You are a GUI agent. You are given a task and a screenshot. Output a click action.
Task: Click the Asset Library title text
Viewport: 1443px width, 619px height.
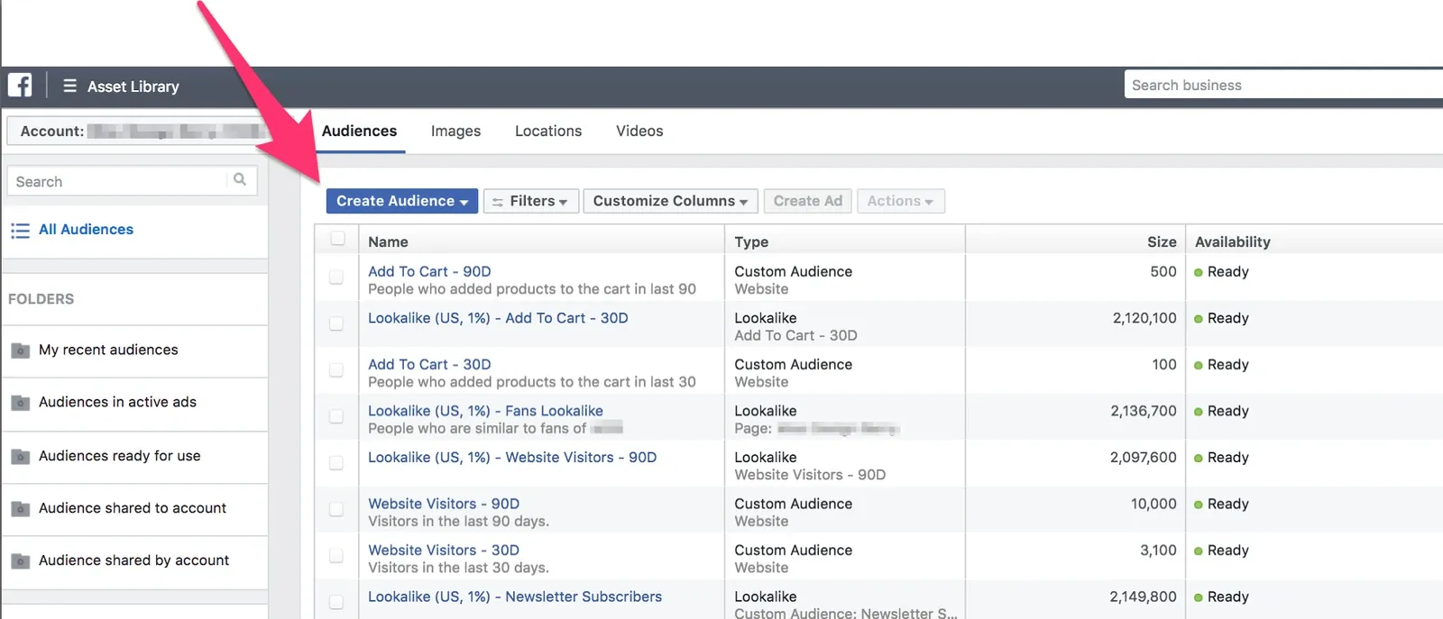pyautogui.click(x=133, y=86)
